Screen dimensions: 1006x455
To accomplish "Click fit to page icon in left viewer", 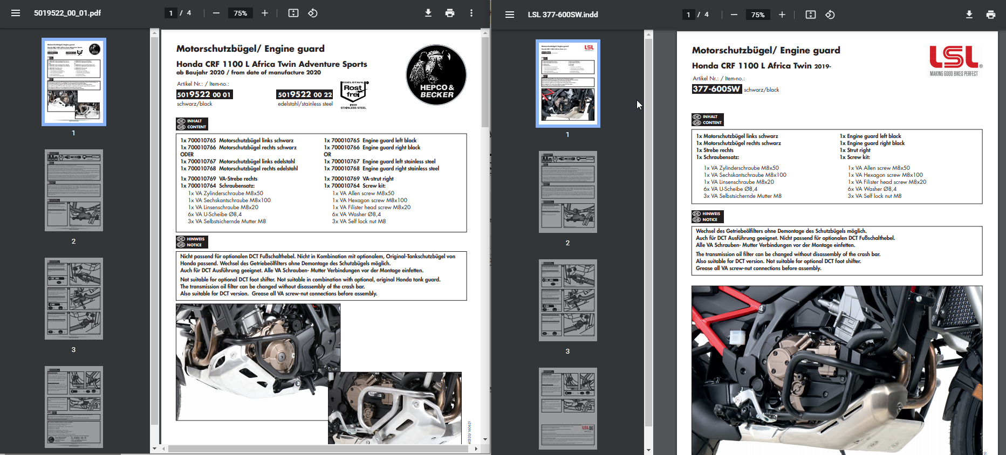I will tap(293, 13).
